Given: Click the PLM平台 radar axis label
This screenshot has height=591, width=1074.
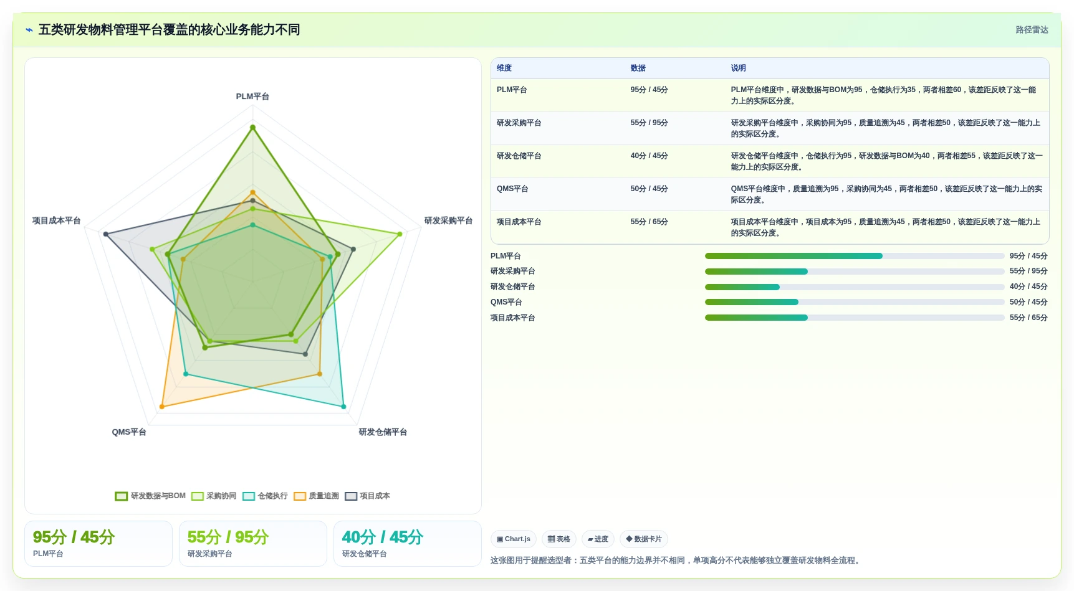Looking at the screenshot, I should tap(252, 97).
